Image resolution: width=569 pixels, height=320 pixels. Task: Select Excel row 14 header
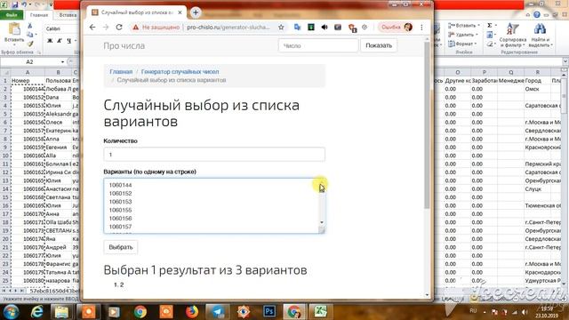[x=5, y=189]
